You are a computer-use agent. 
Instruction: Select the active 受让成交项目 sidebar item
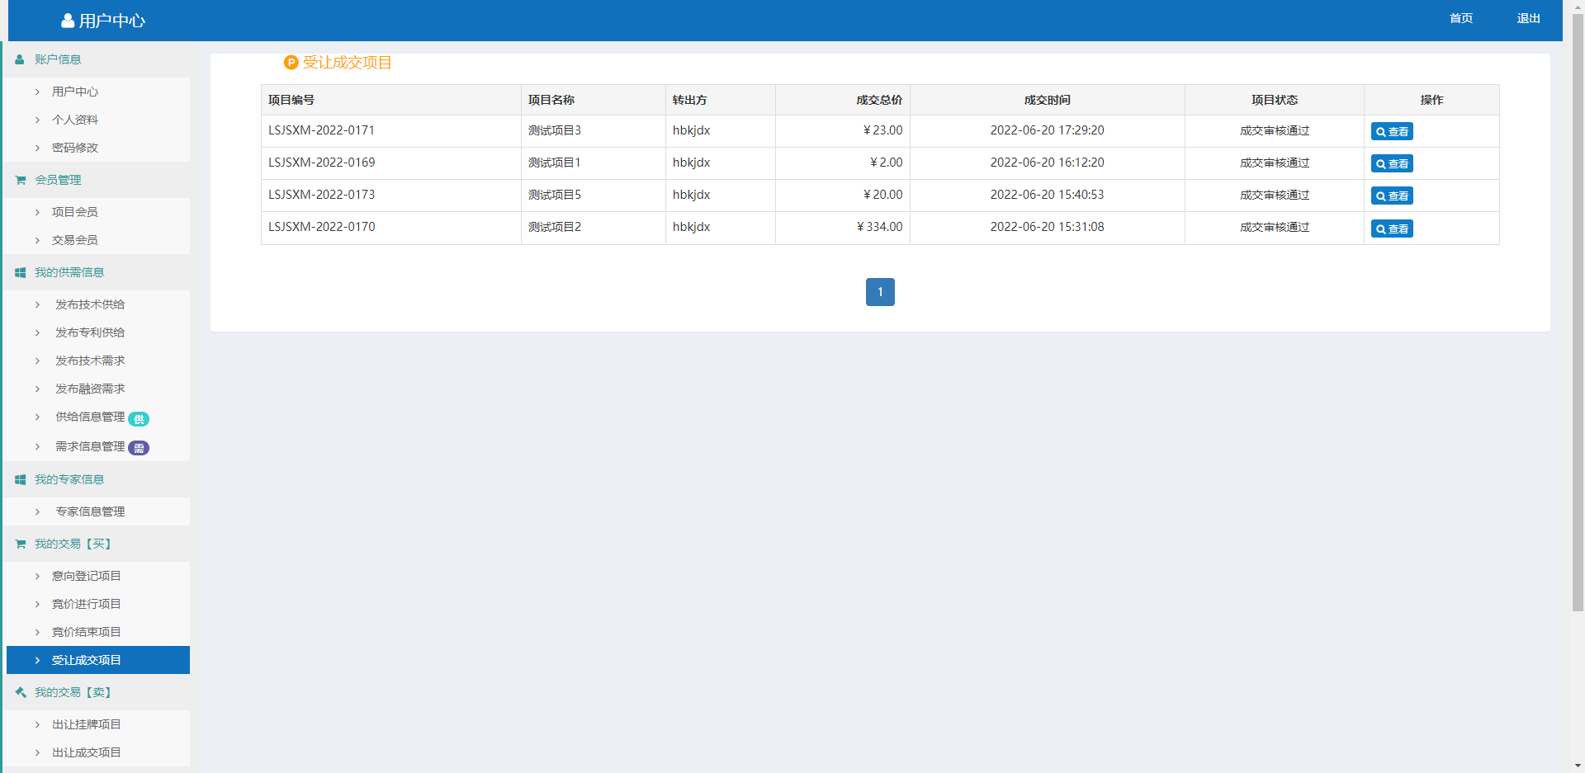(x=97, y=660)
